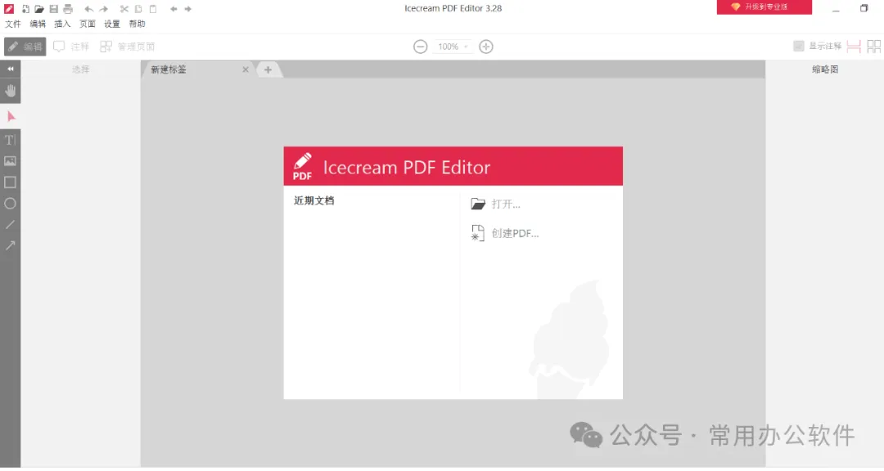This screenshot has width=884, height=471.
Task: Click the zoom out minus button
Action: pos(420,47)
